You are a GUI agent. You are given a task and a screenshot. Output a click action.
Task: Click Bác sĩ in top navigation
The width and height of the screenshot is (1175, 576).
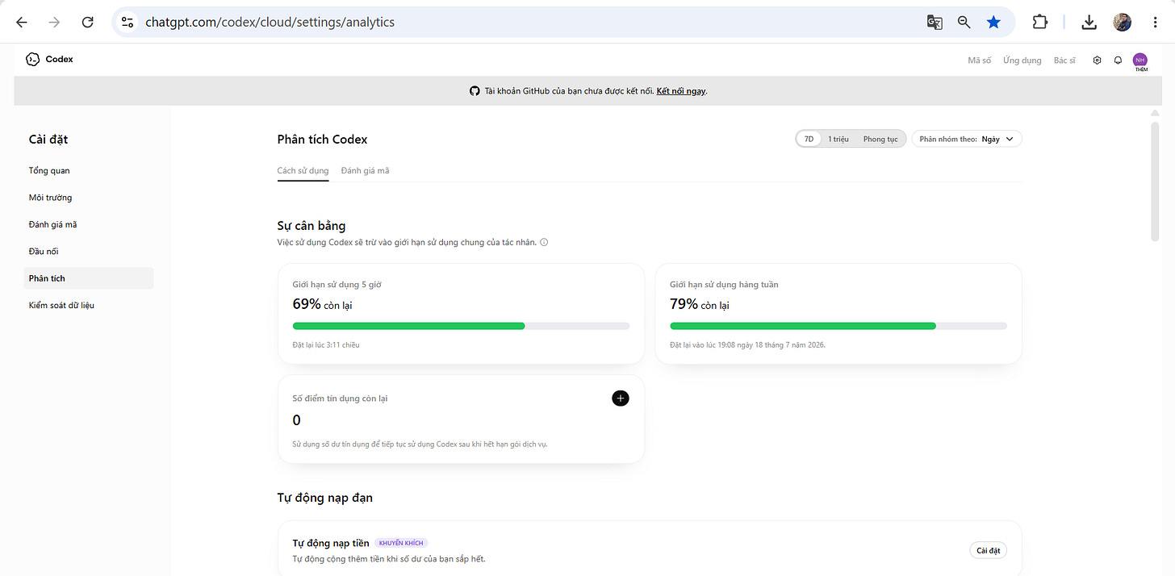click(1064, 61)
